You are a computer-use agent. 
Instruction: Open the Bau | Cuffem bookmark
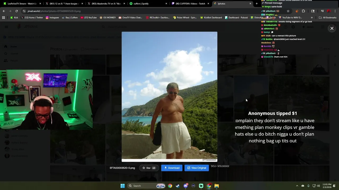pyautogui.click(x=70, y=18)
